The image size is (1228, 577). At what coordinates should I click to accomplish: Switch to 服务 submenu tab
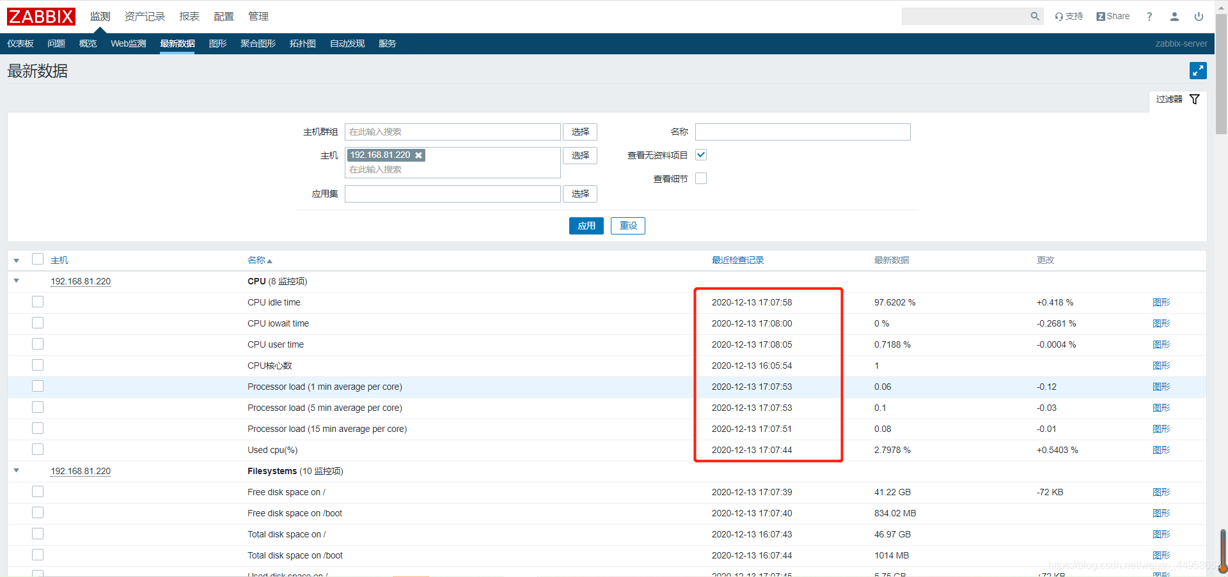click(x=387, y=43)
